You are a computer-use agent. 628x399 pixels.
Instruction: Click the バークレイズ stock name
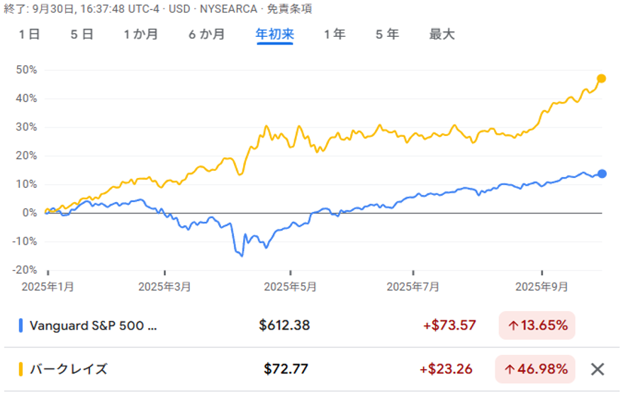tap(69, 369)
